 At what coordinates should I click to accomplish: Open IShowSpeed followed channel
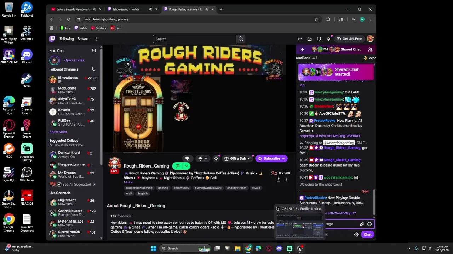pyautogui.click(x=73, y=80)
